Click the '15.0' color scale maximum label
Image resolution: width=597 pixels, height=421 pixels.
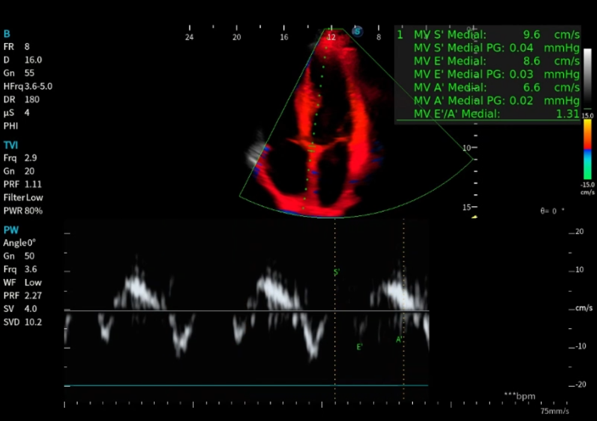(x=587, y=115)
